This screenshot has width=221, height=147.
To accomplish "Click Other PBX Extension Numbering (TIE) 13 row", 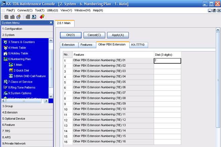I will (113, 126).
